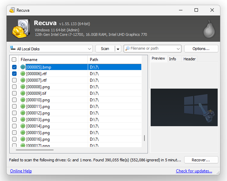Viewport: 227px width, 181px height.
Task: Click the D:\?\ path of [000014].png
Action: (94, 126)
